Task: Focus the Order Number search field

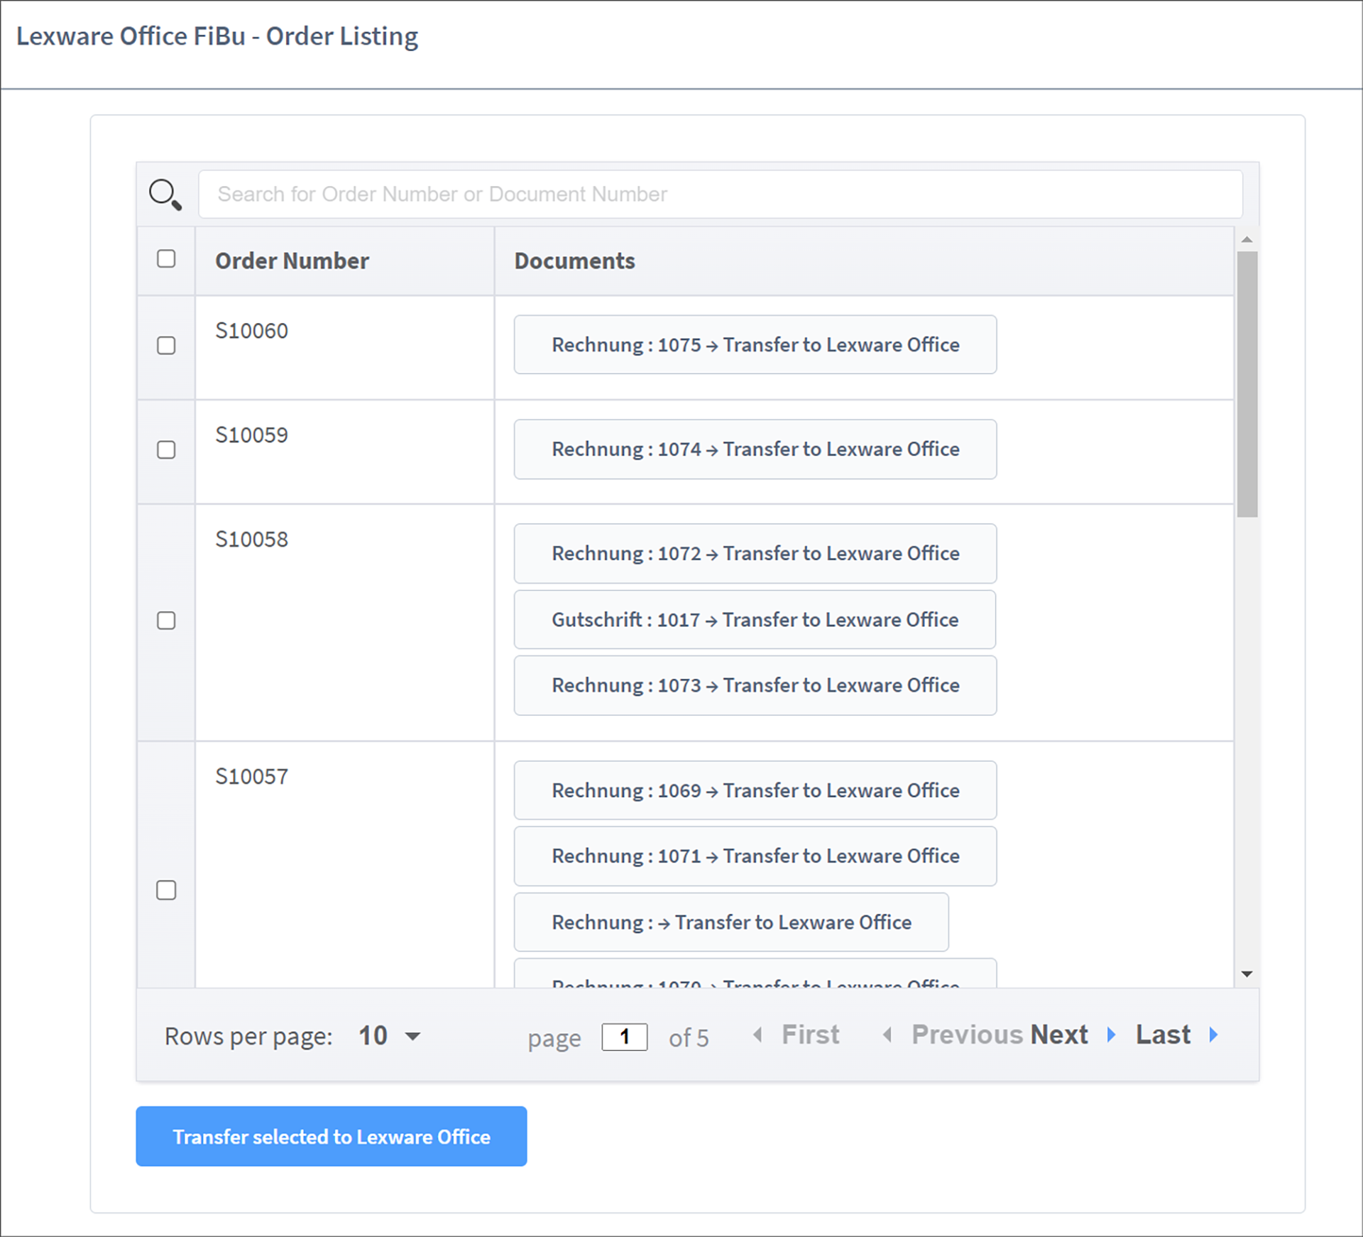Action: click(x=721, y=194)
